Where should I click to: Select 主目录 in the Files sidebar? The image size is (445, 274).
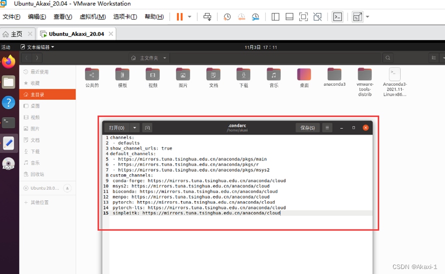coord(47,94)
